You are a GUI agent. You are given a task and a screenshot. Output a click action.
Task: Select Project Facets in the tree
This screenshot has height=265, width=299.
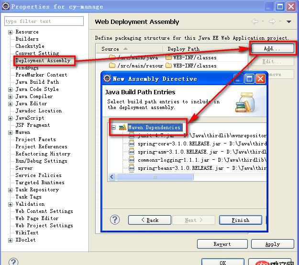tap(36, 139)
